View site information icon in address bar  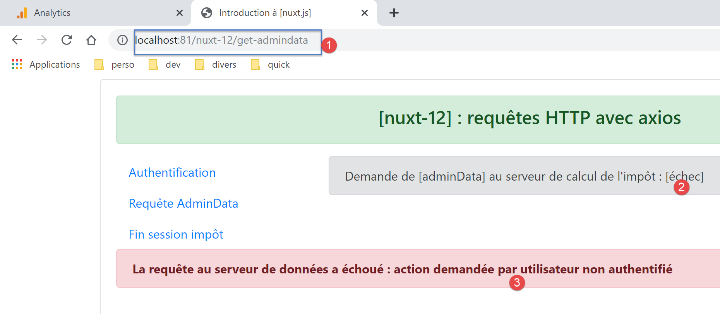pos(122,40)
